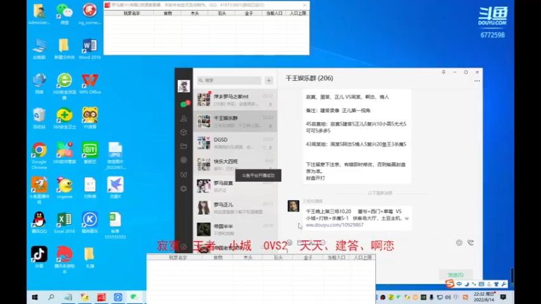Click the taskbar clock showing 22:32

click(484, 297)
